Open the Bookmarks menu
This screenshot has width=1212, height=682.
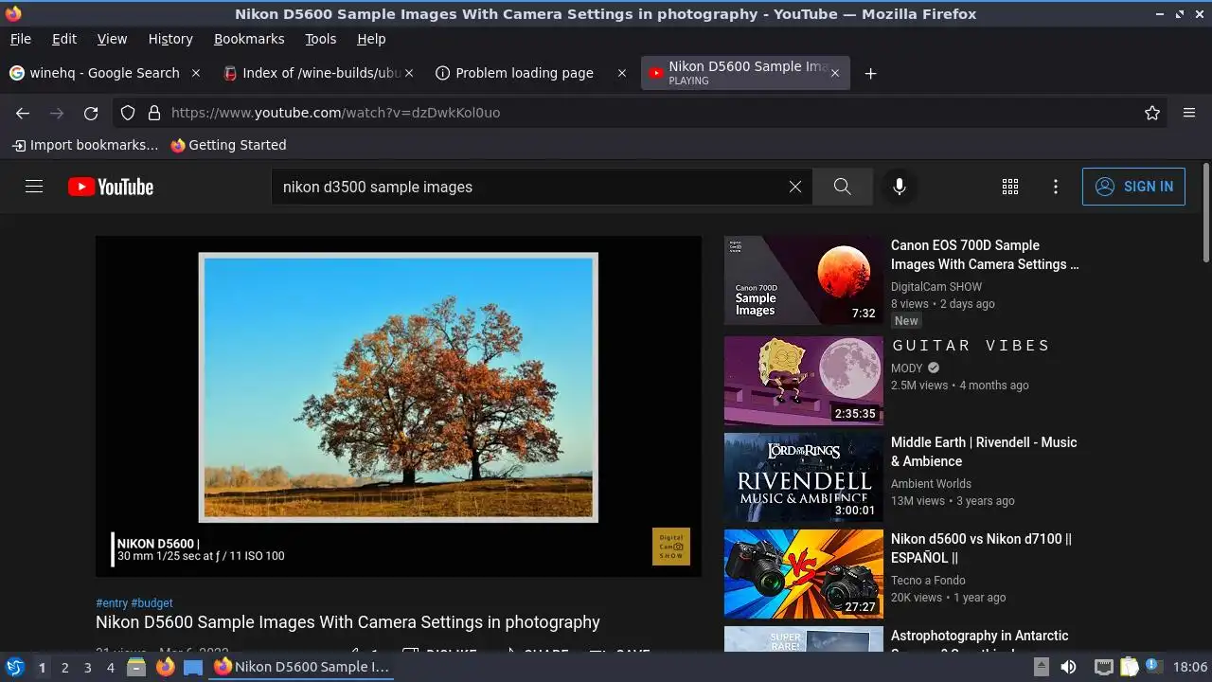pos(249,39)
